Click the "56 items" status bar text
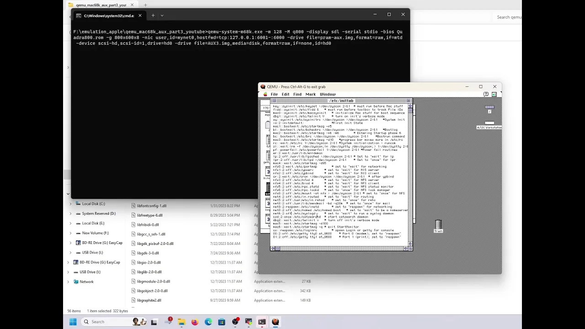 [x=74, y=311]
